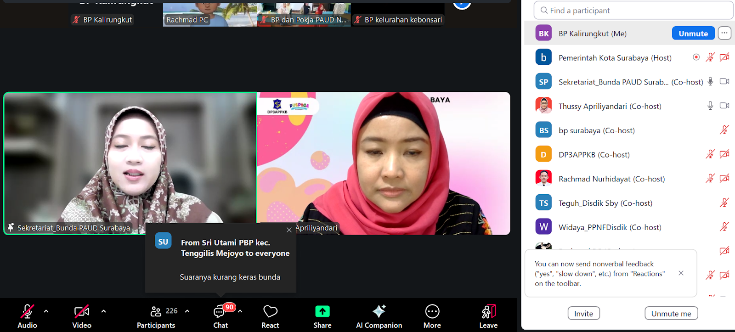Close the nonverbal feedback tip
This screenshot has height=332, width=735.
click(681, 273)
